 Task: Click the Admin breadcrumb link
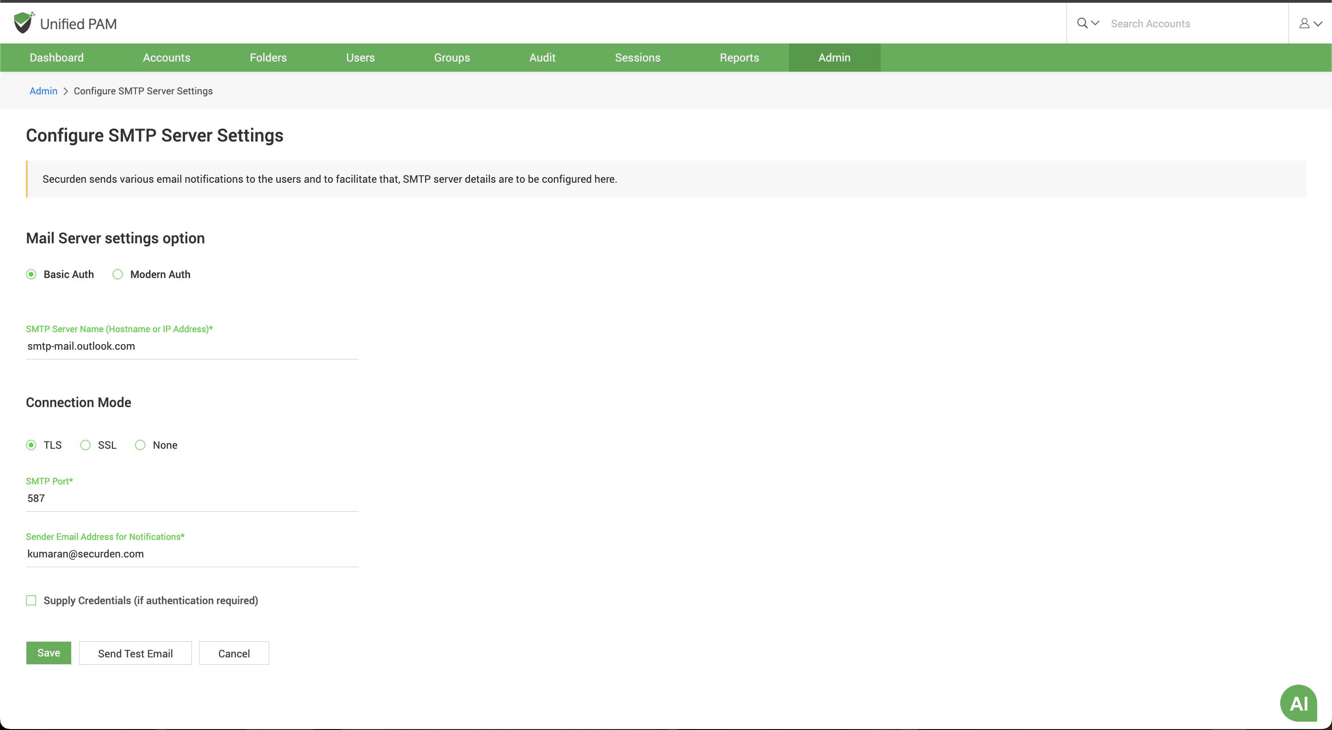(x=43, y=91)
